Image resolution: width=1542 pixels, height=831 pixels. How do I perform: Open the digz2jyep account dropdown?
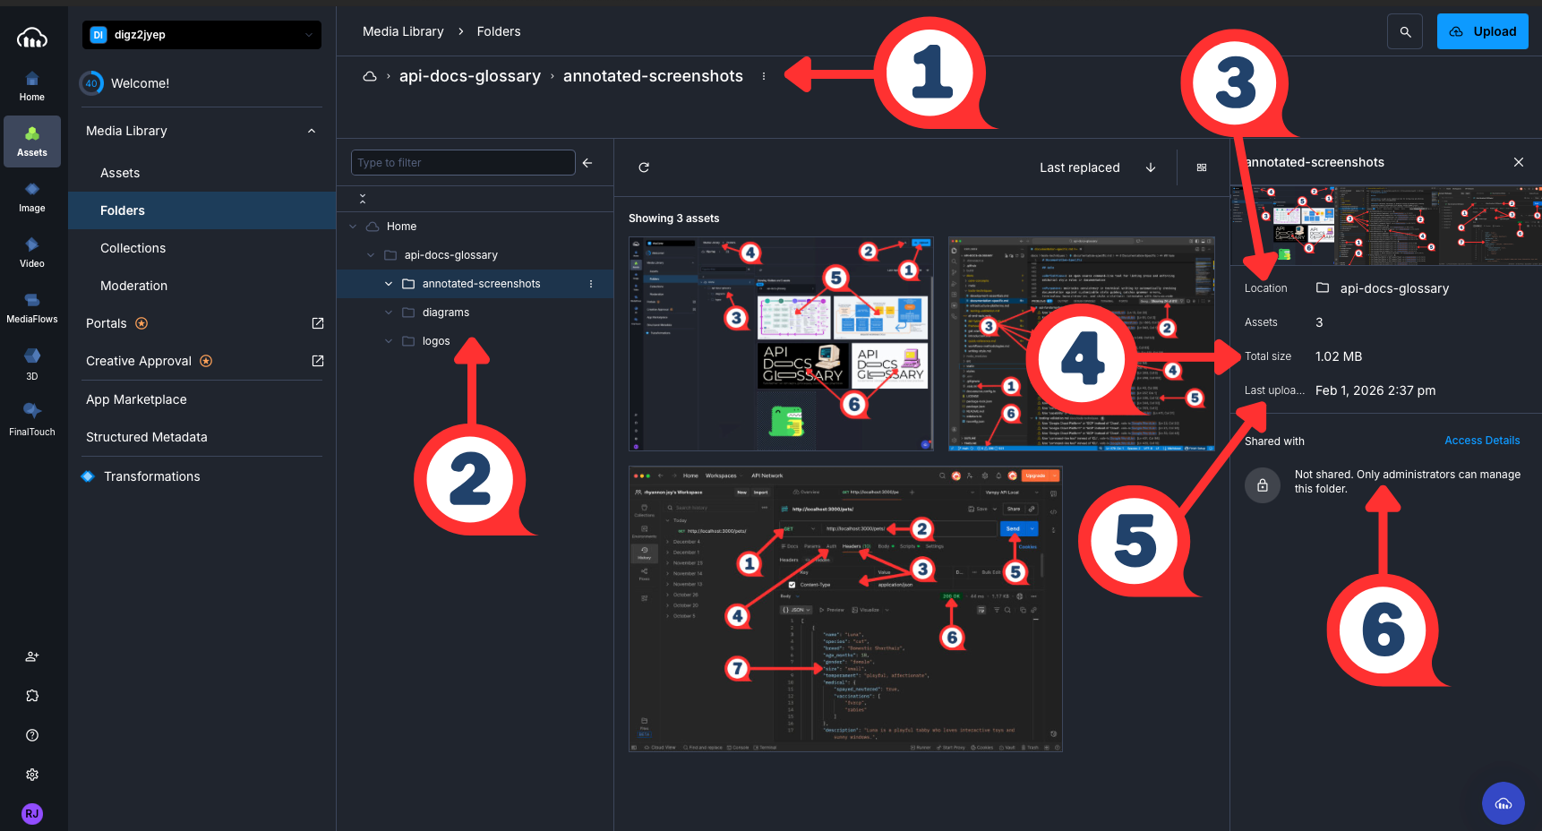coord(201,34)
